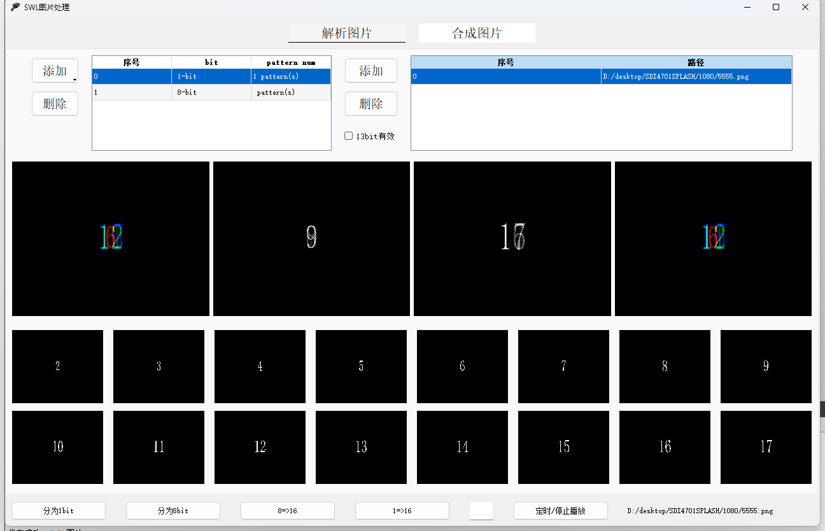Viewport: 825px width, 531px height.
Task: Select small thumbnail number 3
Action: pos(159,366)
